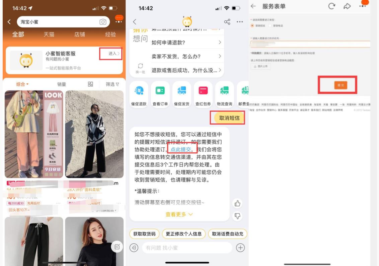This screenshot has height=266, width=379.
Task: Tap the 物流查询 truck icon
Action: tap(224, 91)
